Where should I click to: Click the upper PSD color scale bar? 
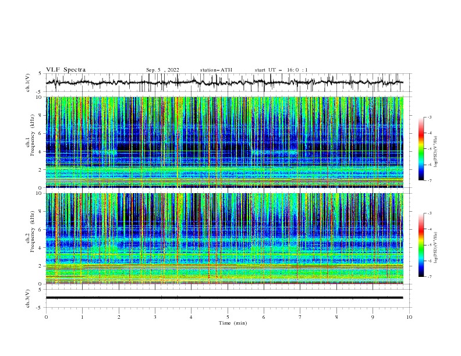point(421,149)
